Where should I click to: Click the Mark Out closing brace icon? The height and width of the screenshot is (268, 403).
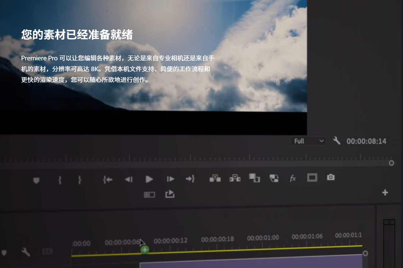pos(79,180)
